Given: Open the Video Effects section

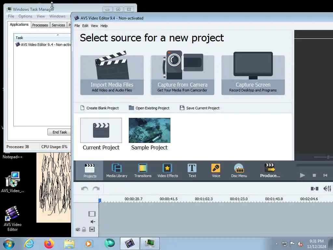Looking at the screenshot, I should click(x=167, y=171).
